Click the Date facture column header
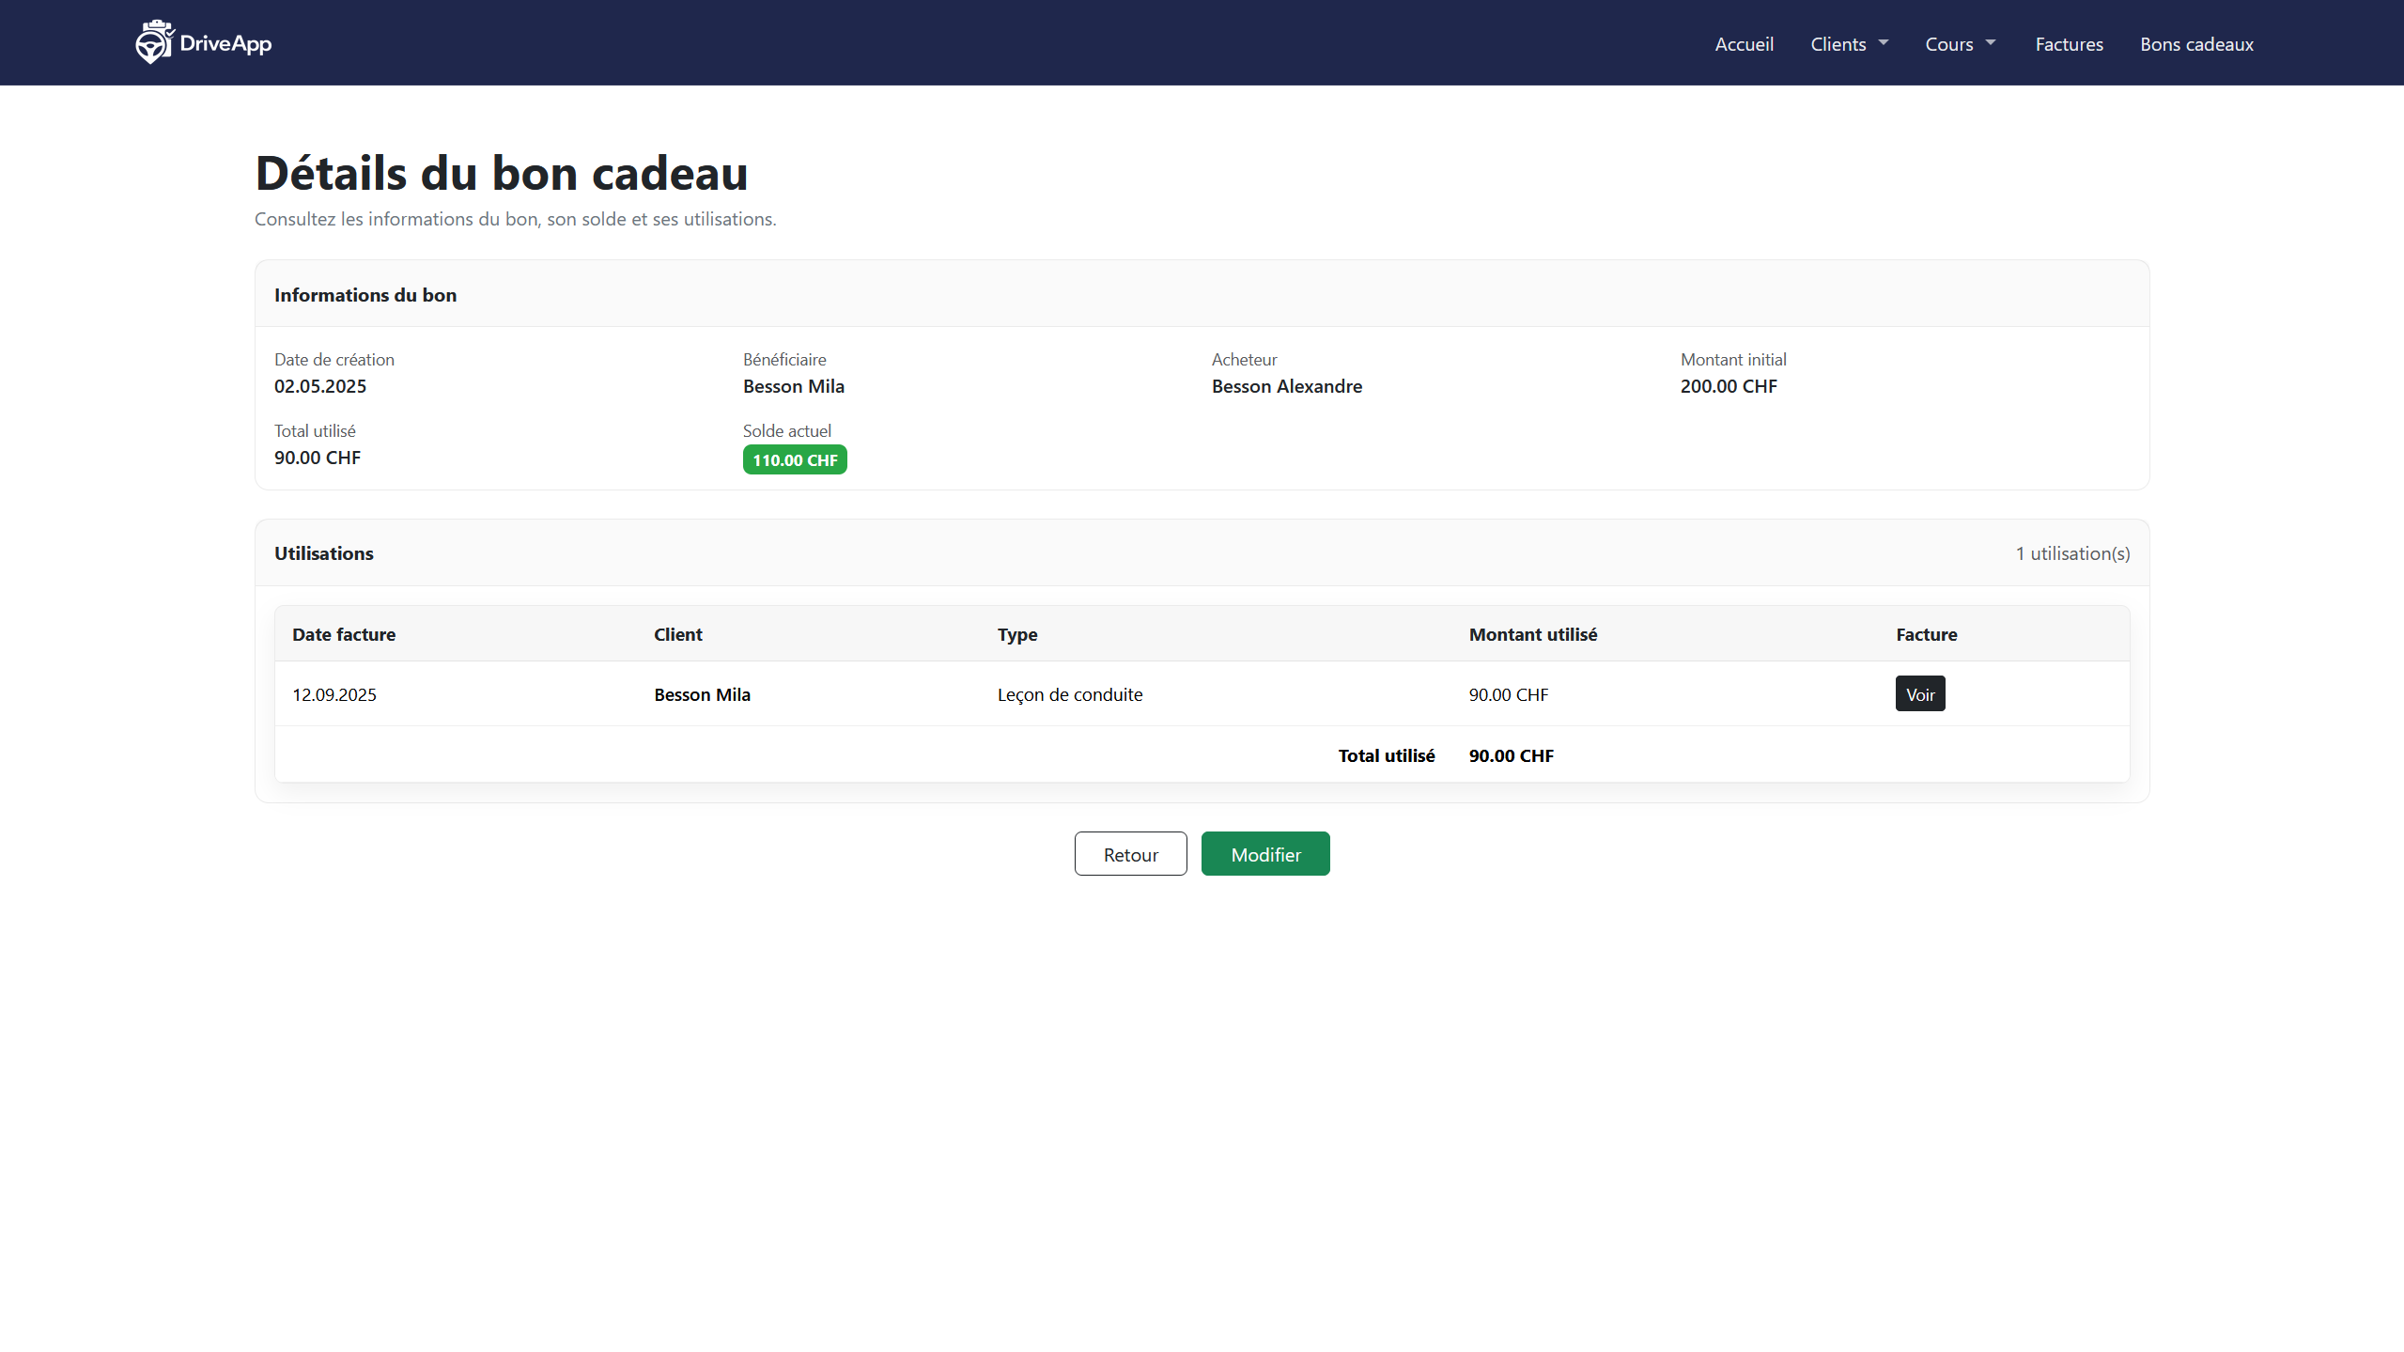 (x=344, y=634)
